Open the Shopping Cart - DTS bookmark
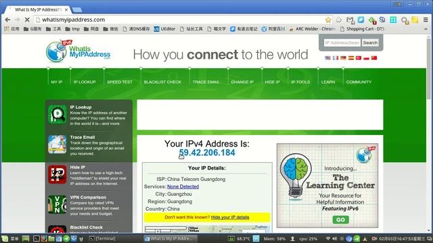 tap(362, 28)
